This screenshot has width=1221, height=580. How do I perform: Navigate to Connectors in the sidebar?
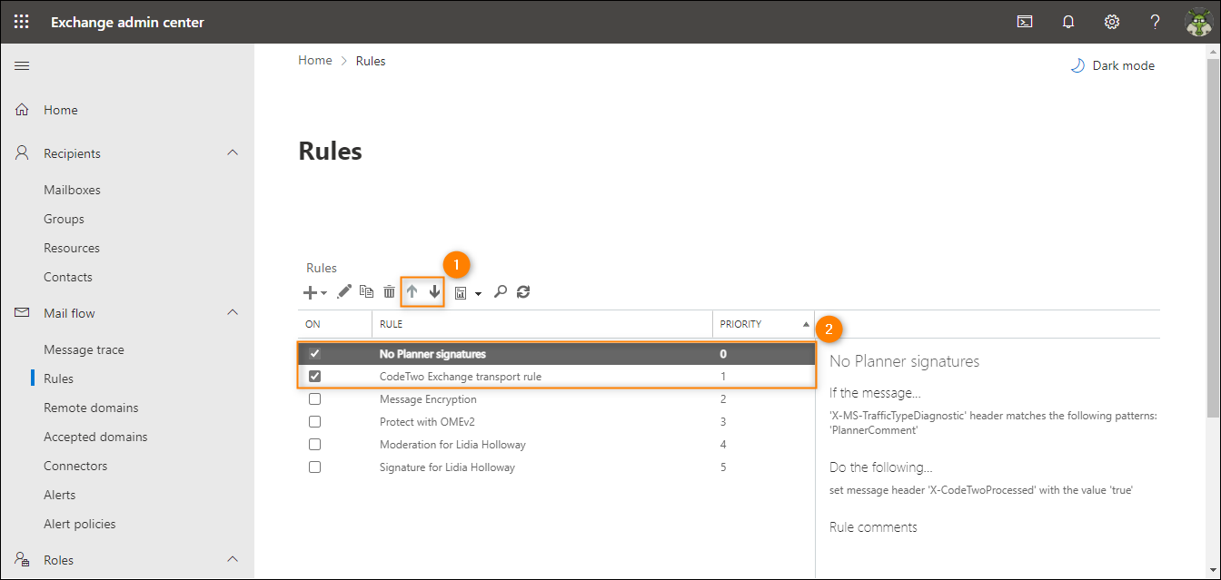(75, 465)
